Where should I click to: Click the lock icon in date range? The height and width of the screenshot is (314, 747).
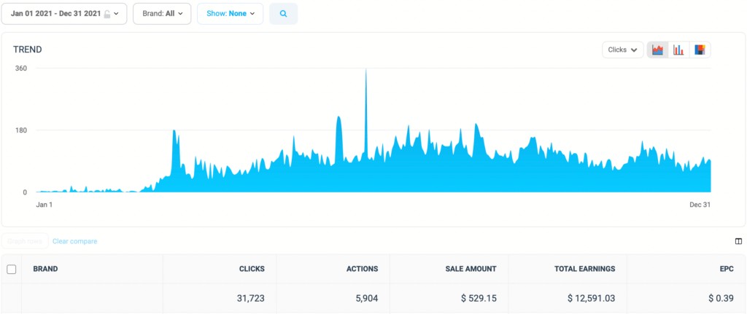click(x=107, y=15)
